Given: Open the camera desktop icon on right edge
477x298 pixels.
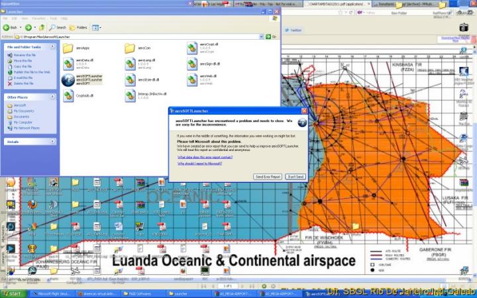Looking at the screenshot, I should pyautogui.click(x=464, y=27).
